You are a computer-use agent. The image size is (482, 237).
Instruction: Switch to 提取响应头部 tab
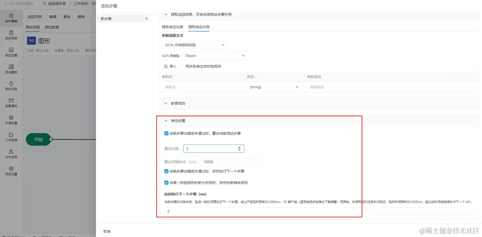point(172,27)
